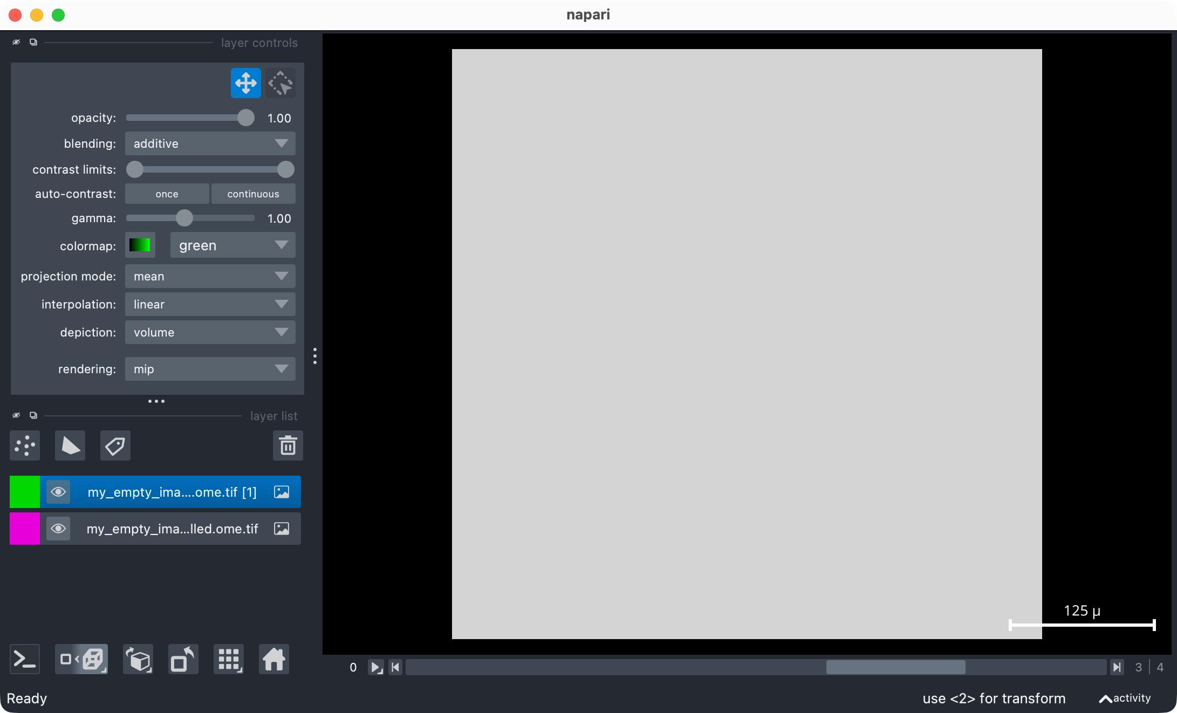Expand the activity panel
Image resolution: width=1177 pixels, height=713 pixels.
1125,698
